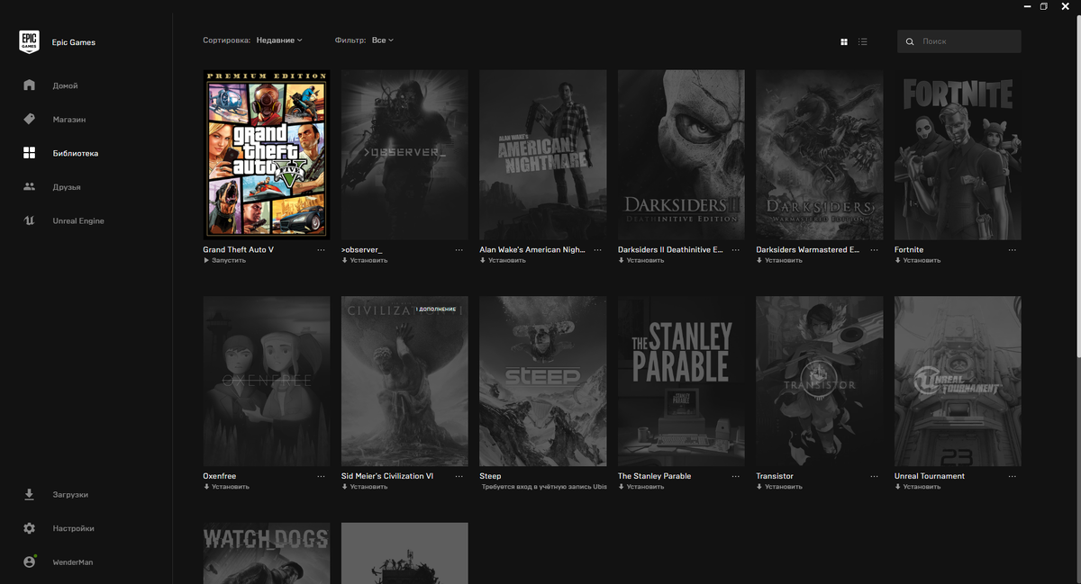
Task: Click Установить under Fortnite
Action: tap(918, 260)
